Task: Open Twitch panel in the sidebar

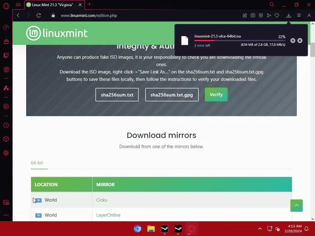Action: (6, 55)
